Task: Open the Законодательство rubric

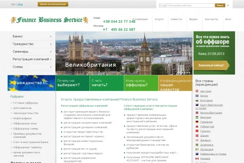Action: pos(26,113)
